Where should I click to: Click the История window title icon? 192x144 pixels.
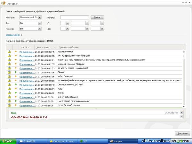click(x=3, y=3)
